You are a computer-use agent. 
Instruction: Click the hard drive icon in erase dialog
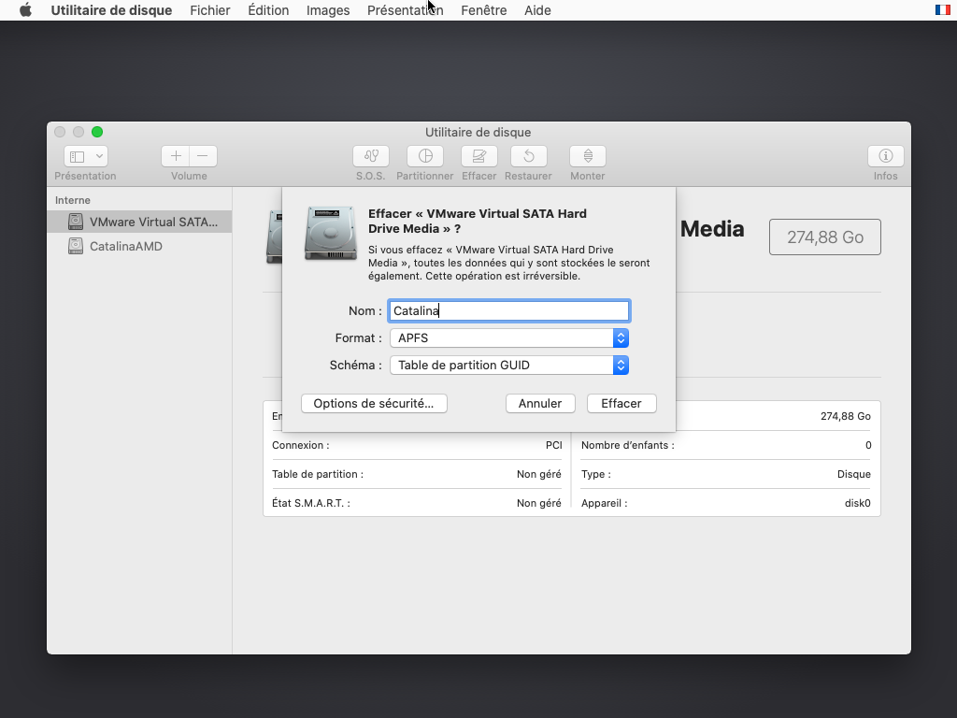(331, 233)
